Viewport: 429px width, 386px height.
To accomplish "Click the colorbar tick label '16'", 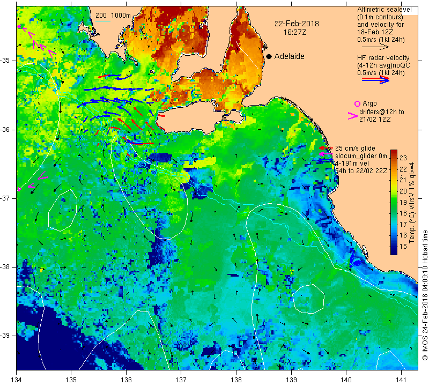I will [403, 235].
